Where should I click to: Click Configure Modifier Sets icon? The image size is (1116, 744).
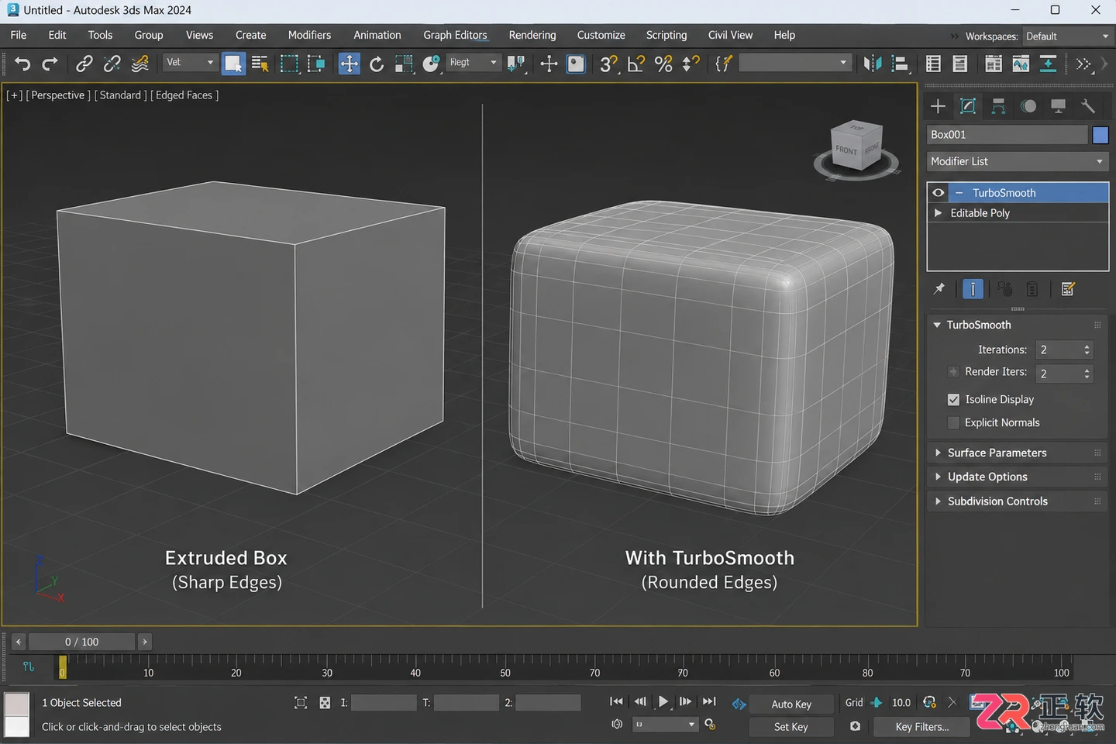1068,289
